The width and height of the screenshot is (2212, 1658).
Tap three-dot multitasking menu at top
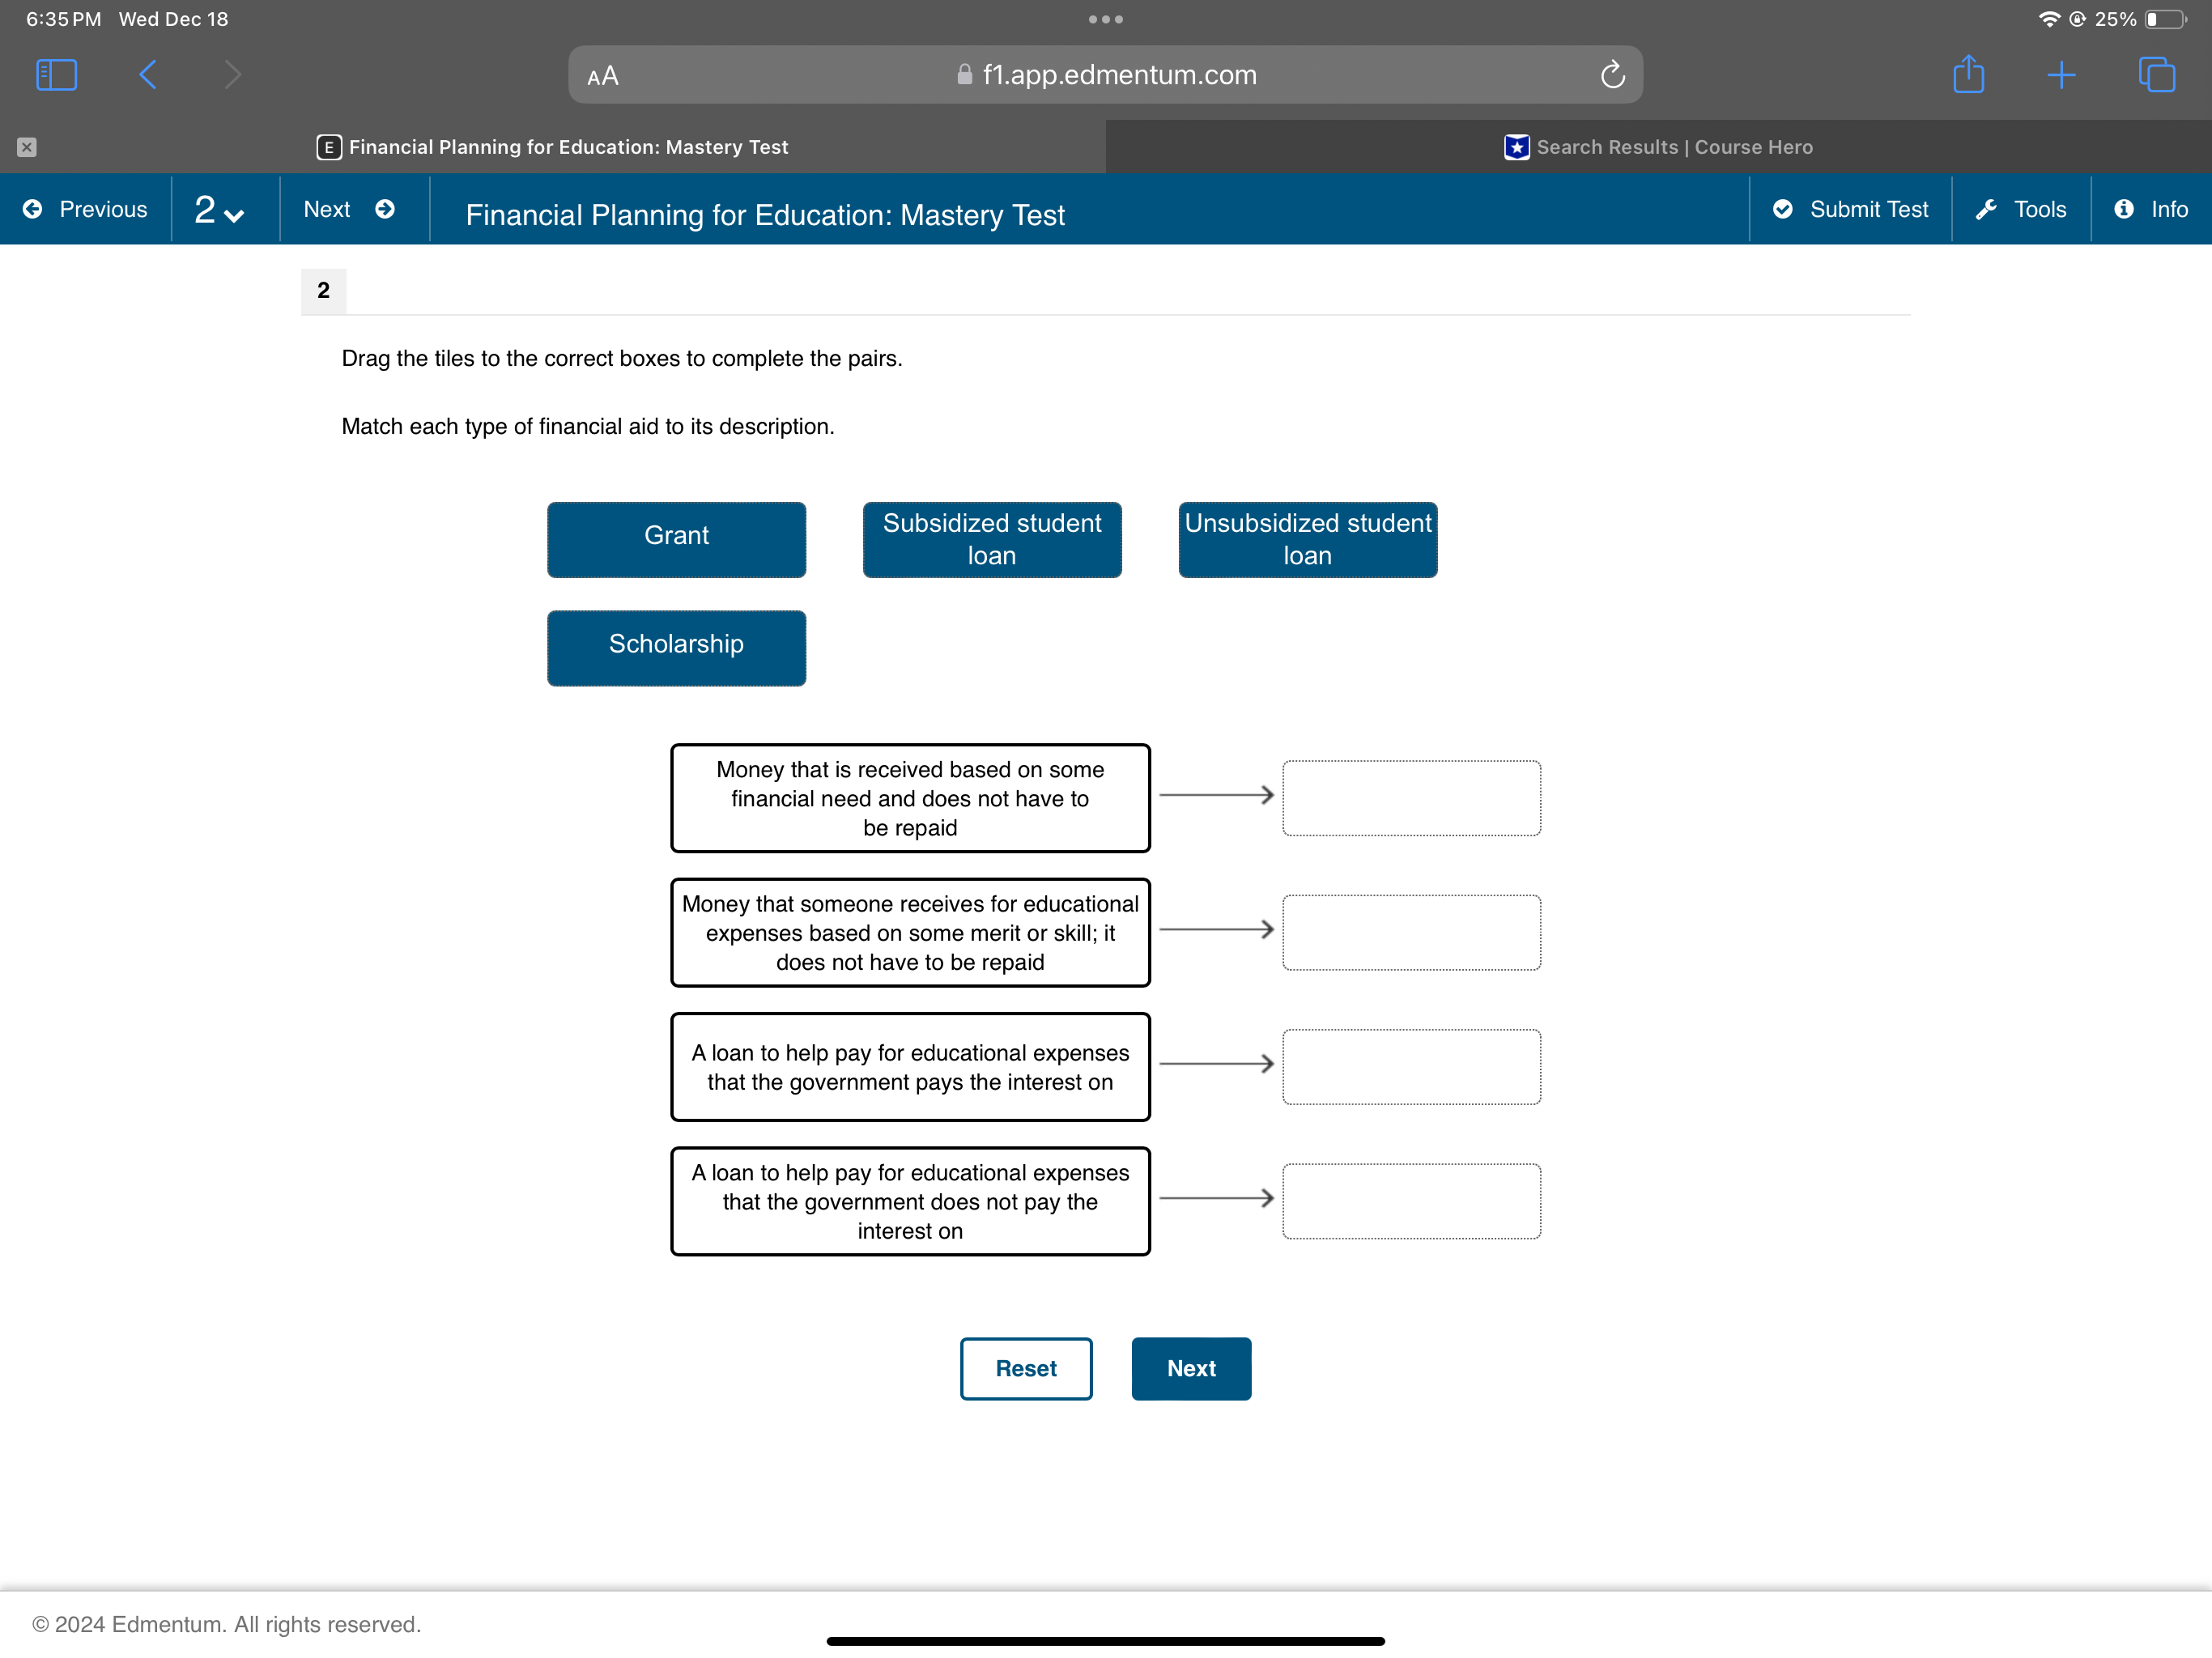pos(1105,19)
